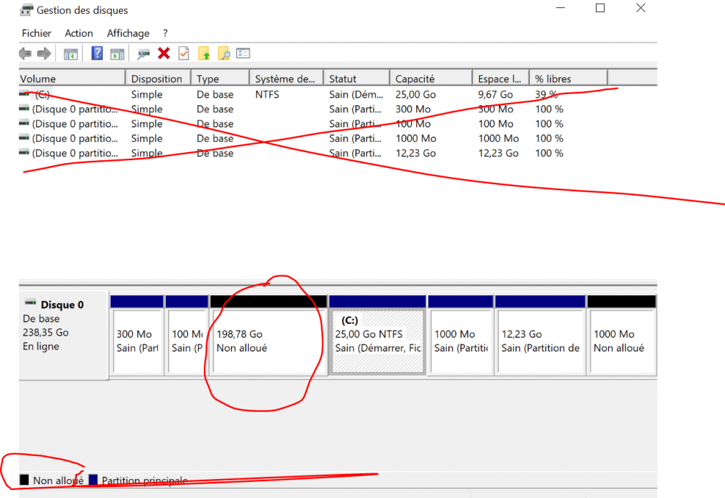Open help with the blue question mark icon
725x498 pixels.
click(96, 54)
